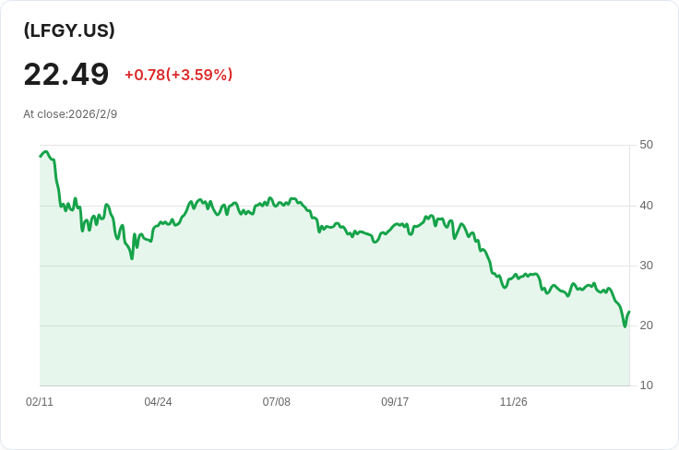Click the green line directly above the 04/24 label
Screen dimensions: 679x450
158,225
